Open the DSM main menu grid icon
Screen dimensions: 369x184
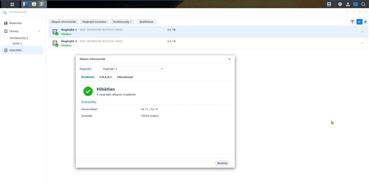12,4
